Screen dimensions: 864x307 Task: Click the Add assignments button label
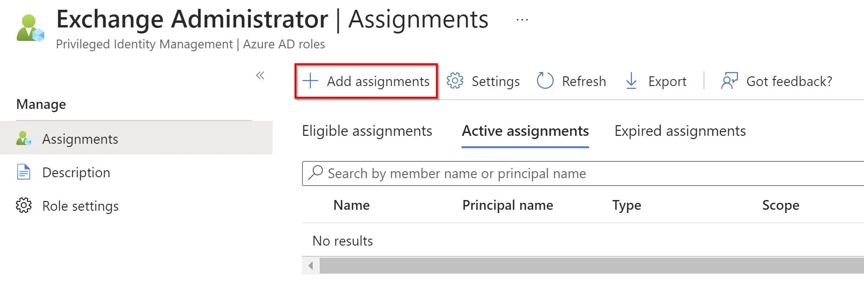click(378, 81)
